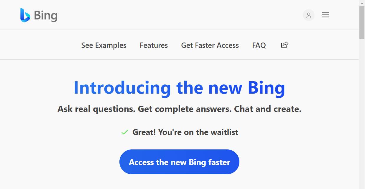This screenshot has width=365, height=189.
Task: Click the word waitlist in confirmation message
Action: pos(224,132)
